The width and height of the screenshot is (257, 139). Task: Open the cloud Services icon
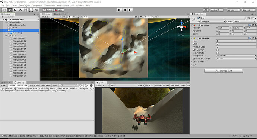[x=206, y=10]
